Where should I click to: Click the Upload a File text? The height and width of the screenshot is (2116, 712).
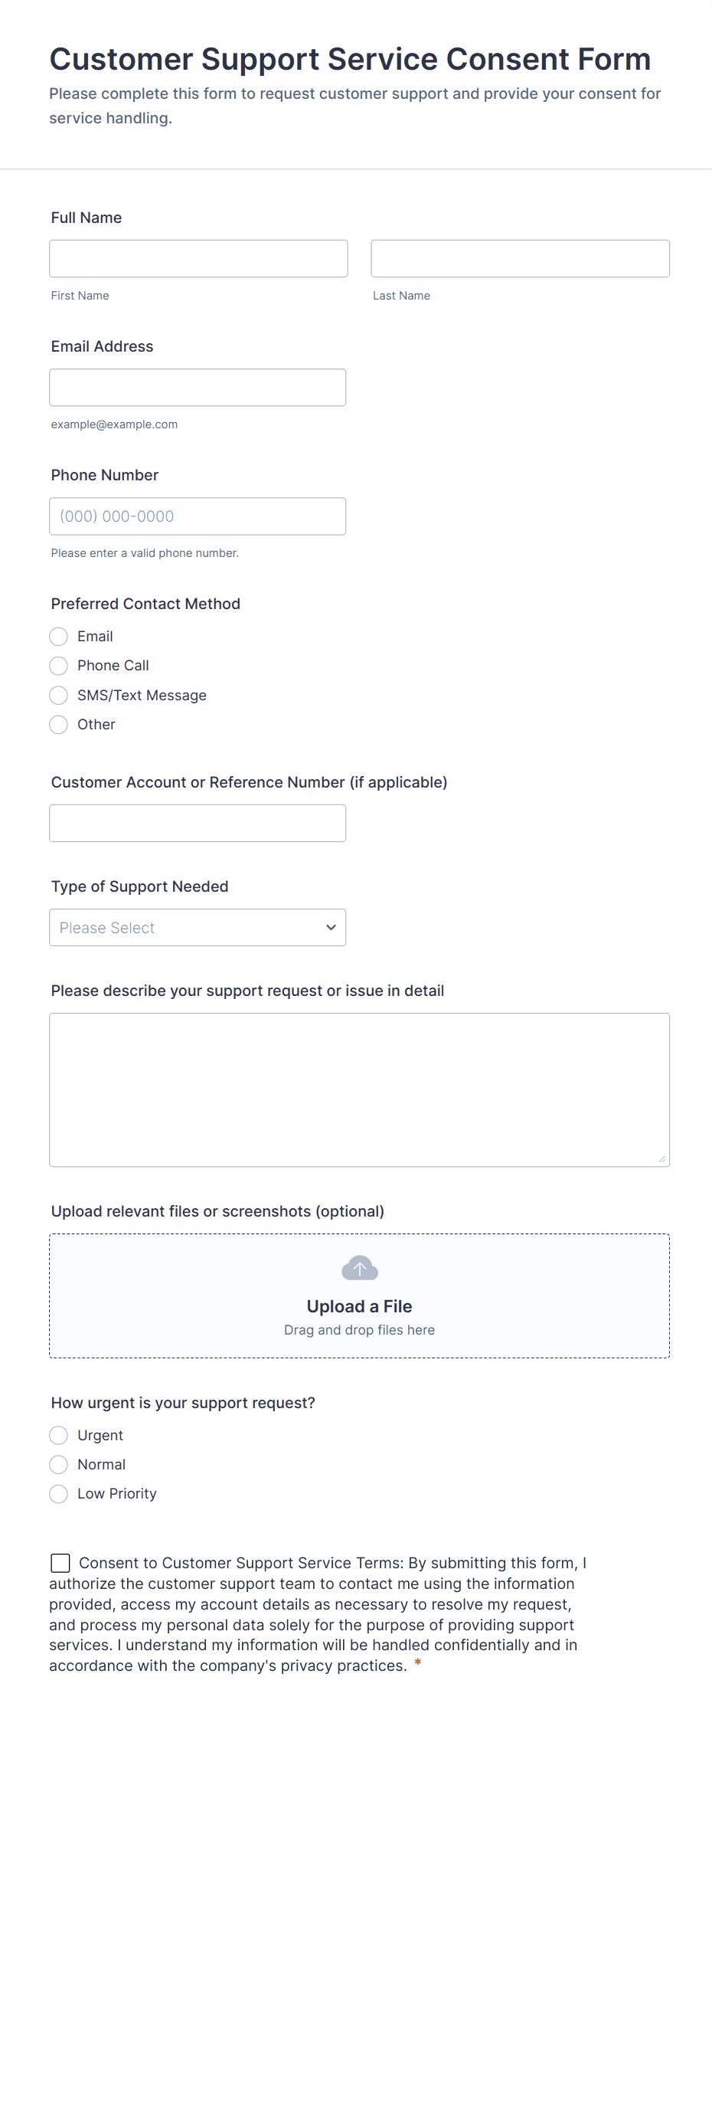tap(359, 1306)
